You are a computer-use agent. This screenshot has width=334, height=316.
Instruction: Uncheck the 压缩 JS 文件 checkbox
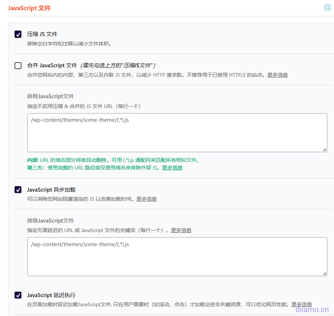18,34
